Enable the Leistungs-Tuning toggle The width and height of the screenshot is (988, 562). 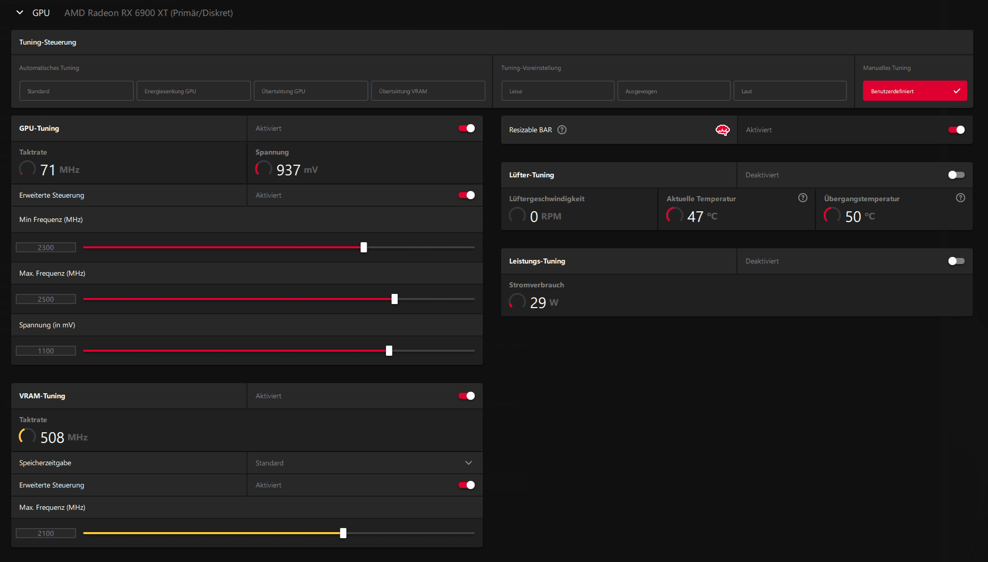(956, 261)
